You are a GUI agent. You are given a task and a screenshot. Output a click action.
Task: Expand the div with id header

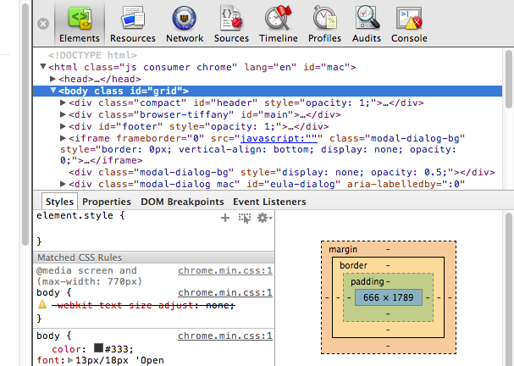64,103
